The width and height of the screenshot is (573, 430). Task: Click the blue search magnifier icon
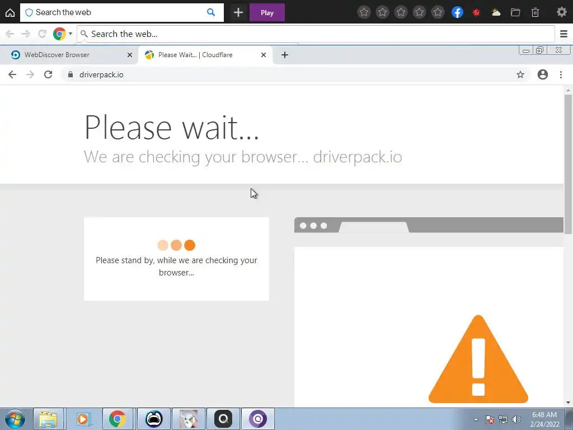click(211, 12)
